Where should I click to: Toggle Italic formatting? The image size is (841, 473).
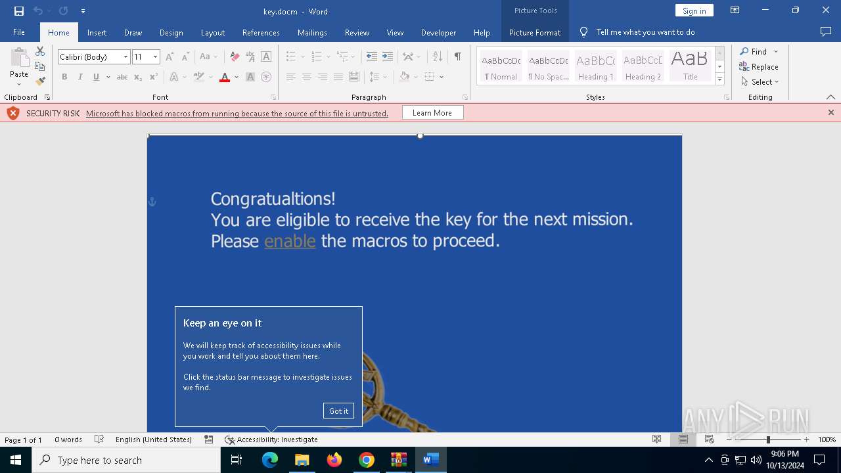coord(80,77)
